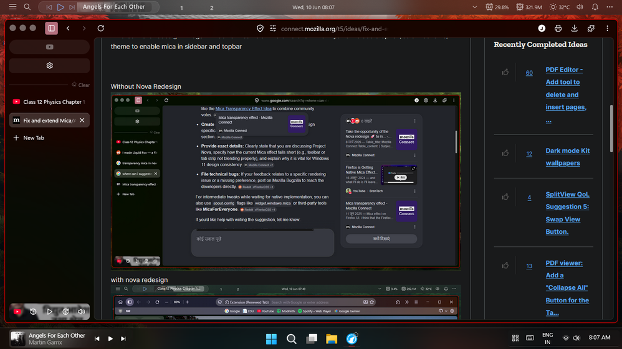Focus YouTube tab from sidebar media player
The image size is (622, 349).
[x=17, y=312]
